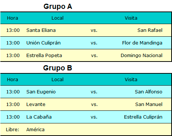This screenshot has width=172, height=136.
Task: Select San Eugenio in Grupo B
Action: pyautogui.click(x=41, y=92)
